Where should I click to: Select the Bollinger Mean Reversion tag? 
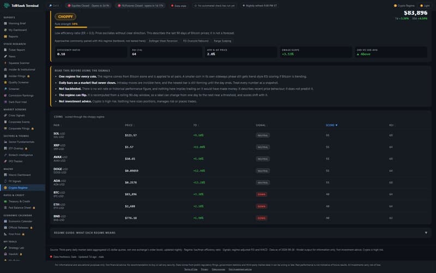(163, 41)
